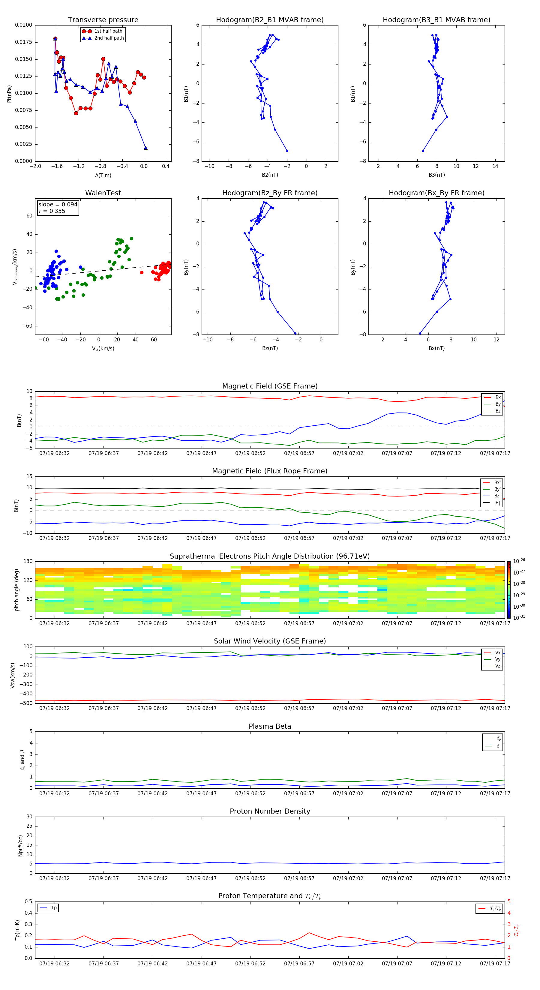The image size is (540, 990).
Task: Click the Vx legend entry in Solar Wind Velocity plot
Action: click(x=492, y=652)
